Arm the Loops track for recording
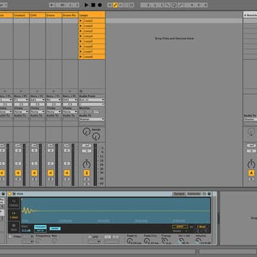This screenshot has height=257, width=257. (x=87, y=184)
